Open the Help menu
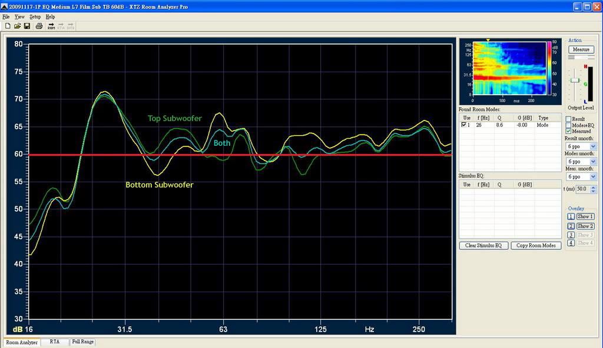The image size is (603, 348). point(50,17)
